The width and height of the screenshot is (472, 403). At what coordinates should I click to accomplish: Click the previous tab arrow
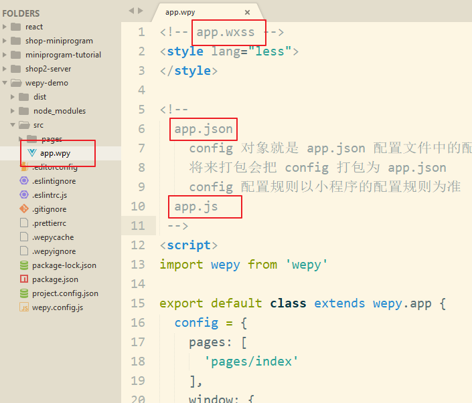tap(131, 10)
